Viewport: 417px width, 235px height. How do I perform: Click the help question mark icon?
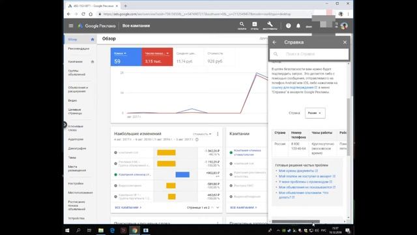tap(288, 26)
